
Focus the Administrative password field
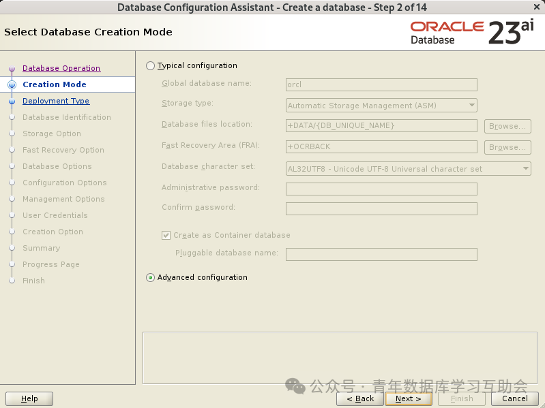click(381, 189)
